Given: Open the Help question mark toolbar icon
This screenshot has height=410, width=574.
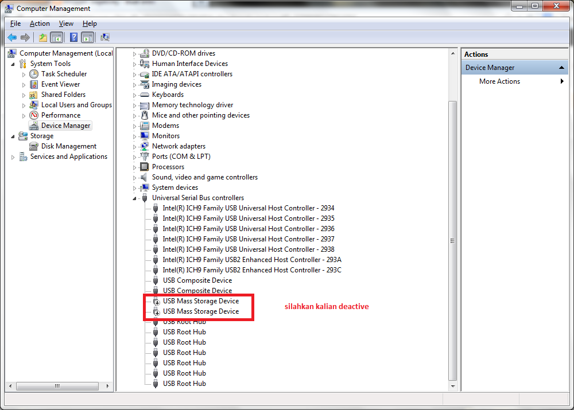Looking at the screenshot, I should (x=73, y=37).
